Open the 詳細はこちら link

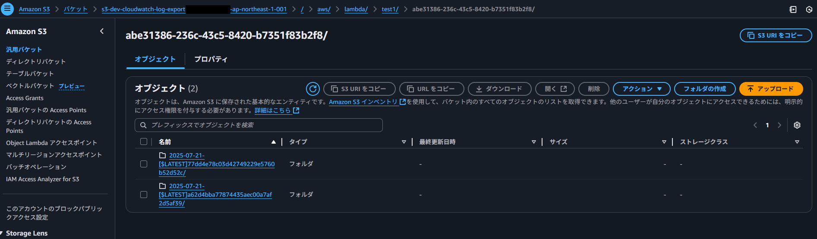tap(273, 110)
